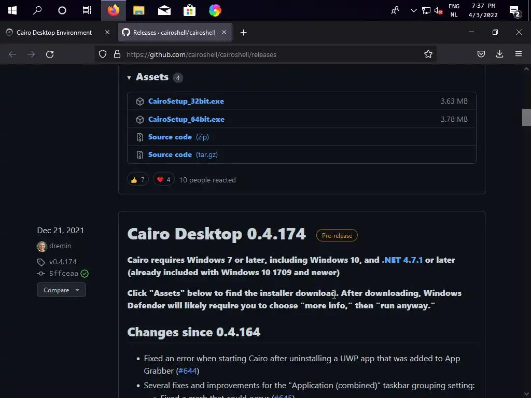Click dremin's avatar image
531x398 pixels.
(41, 246)
